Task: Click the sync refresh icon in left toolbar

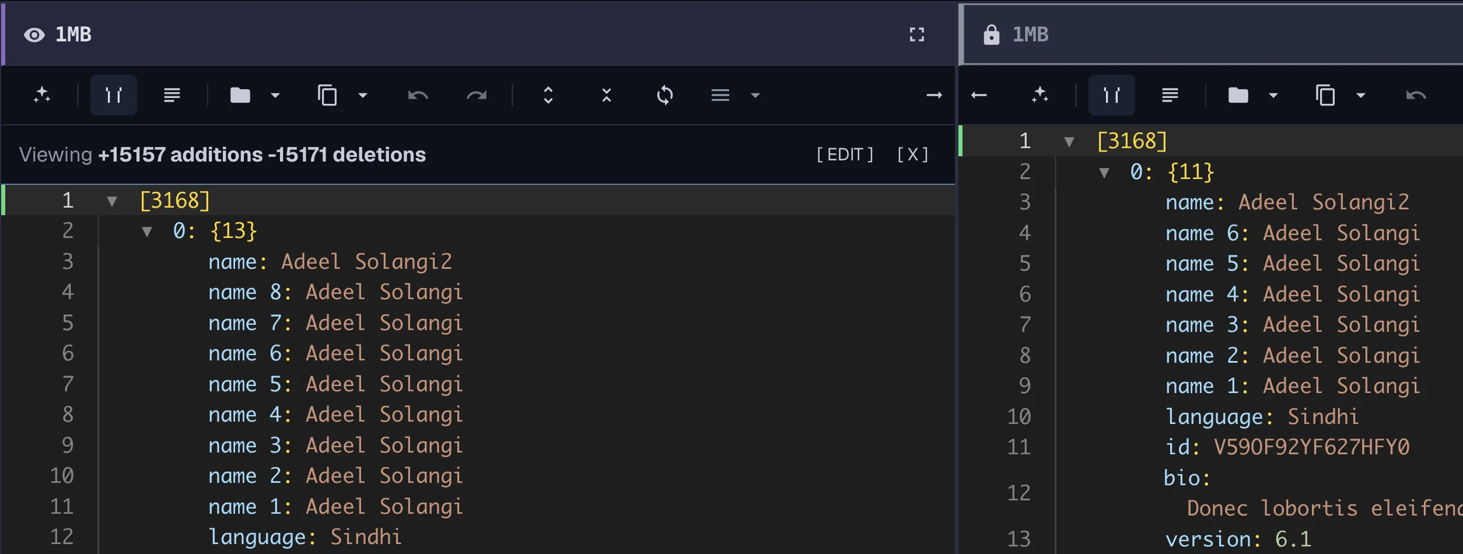Action: [x=665, y=95]
